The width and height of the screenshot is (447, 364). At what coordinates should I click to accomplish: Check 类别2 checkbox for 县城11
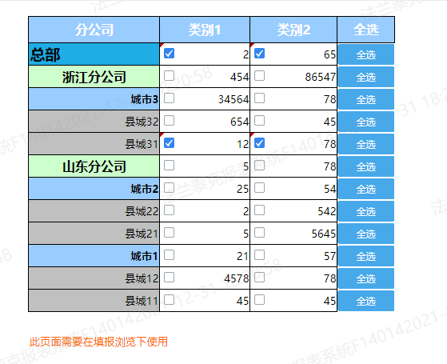pyautogui.click(x=259, y=300)
